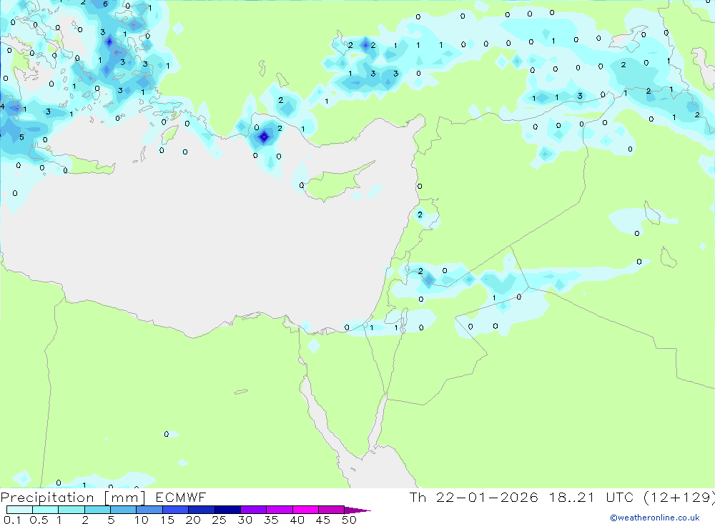This screenshot has height=524, width=715.
Task: Click the 0.1–0.5 mm legend color box
Action: pyautogui.click(x=19, y=510)
